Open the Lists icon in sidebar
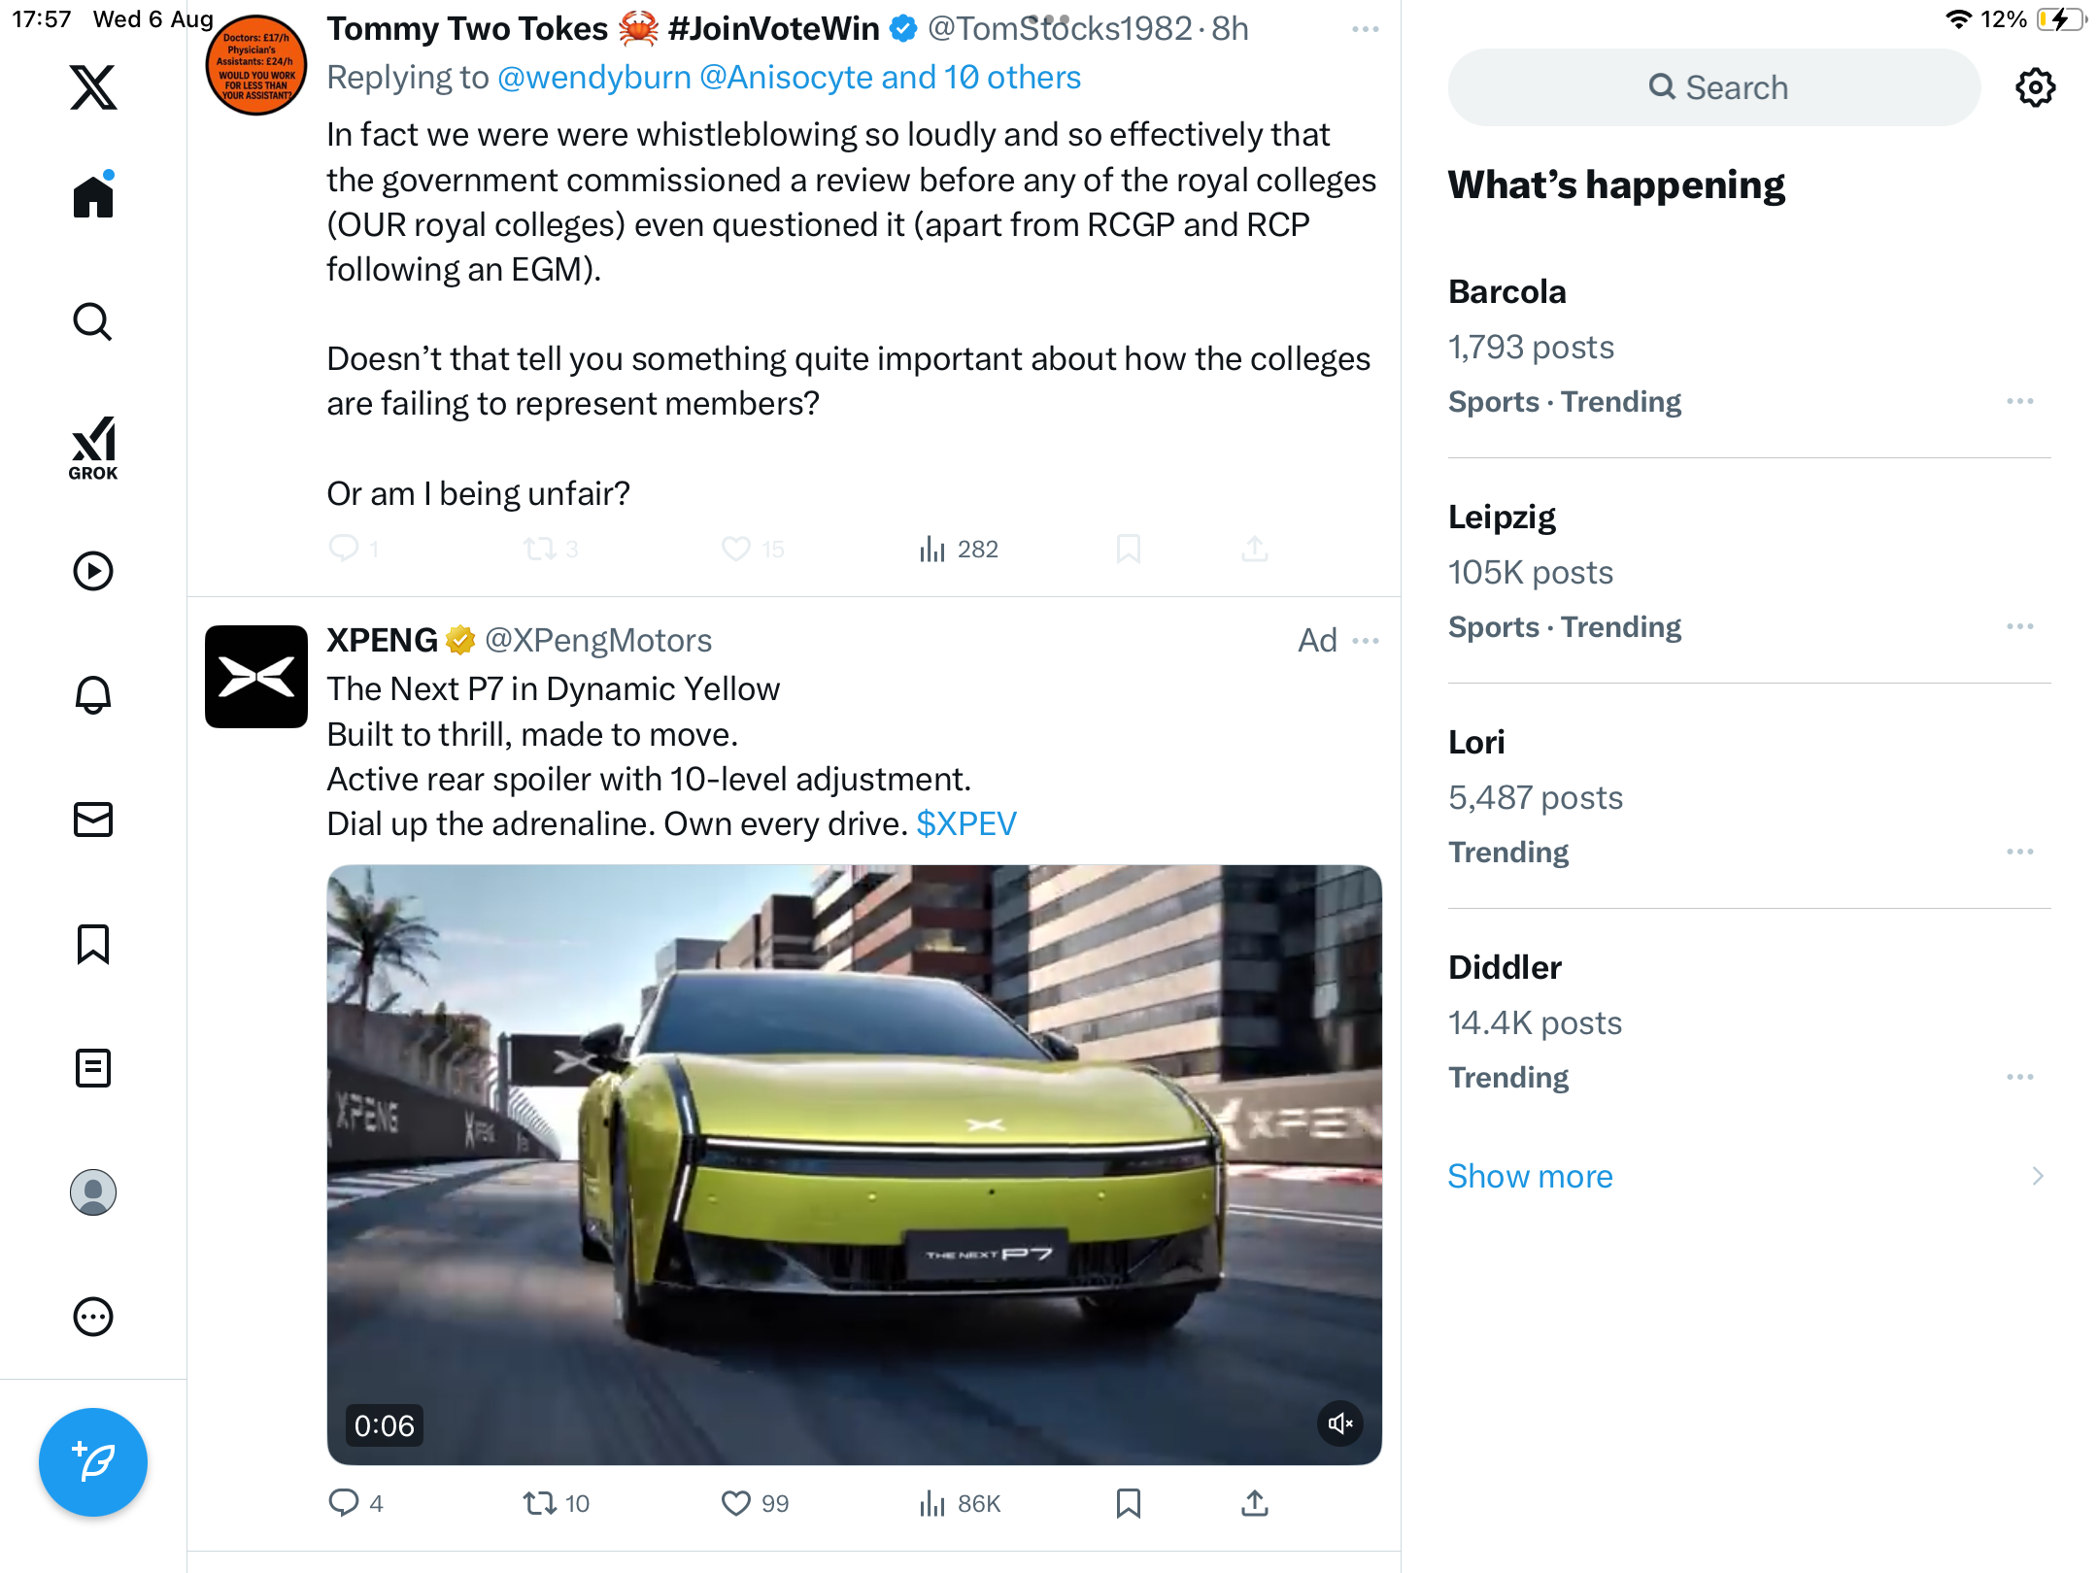The width and height of the screenshot is (2098, 1573). 93,1068
